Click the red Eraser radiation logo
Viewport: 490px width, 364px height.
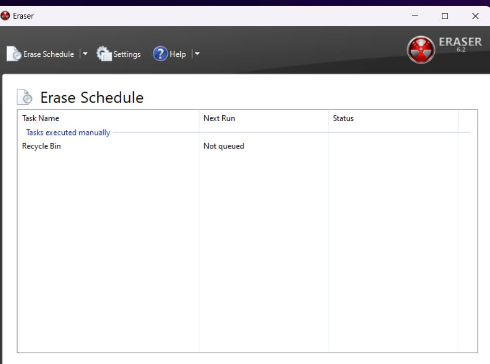(421, 49)
